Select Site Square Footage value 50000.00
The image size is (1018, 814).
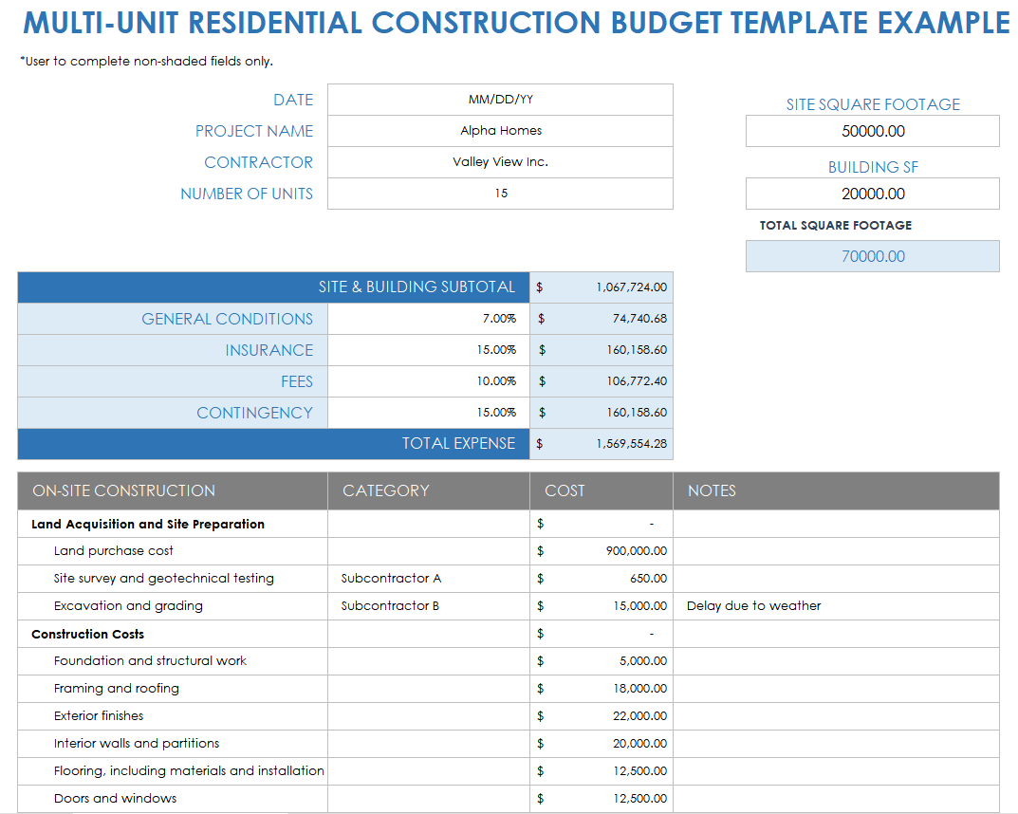point(873,131)
